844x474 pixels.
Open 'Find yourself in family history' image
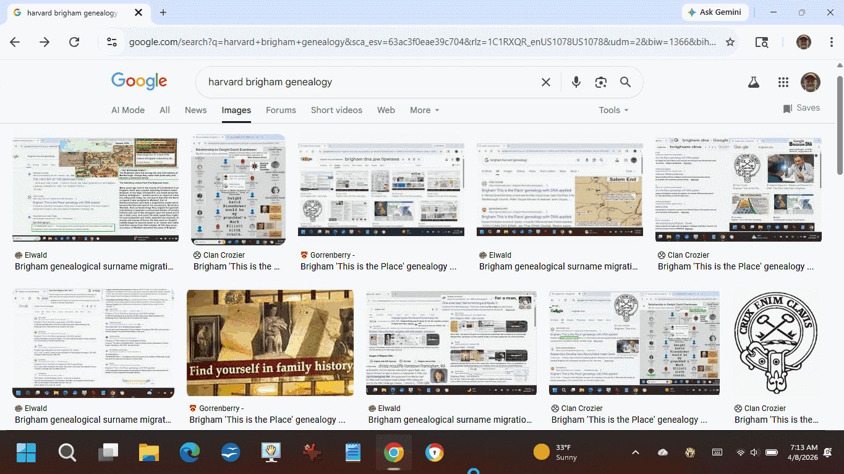tap(270, 343)
